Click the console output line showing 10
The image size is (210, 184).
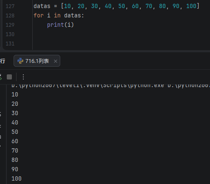pyautogui.click(x=15, y=94)
